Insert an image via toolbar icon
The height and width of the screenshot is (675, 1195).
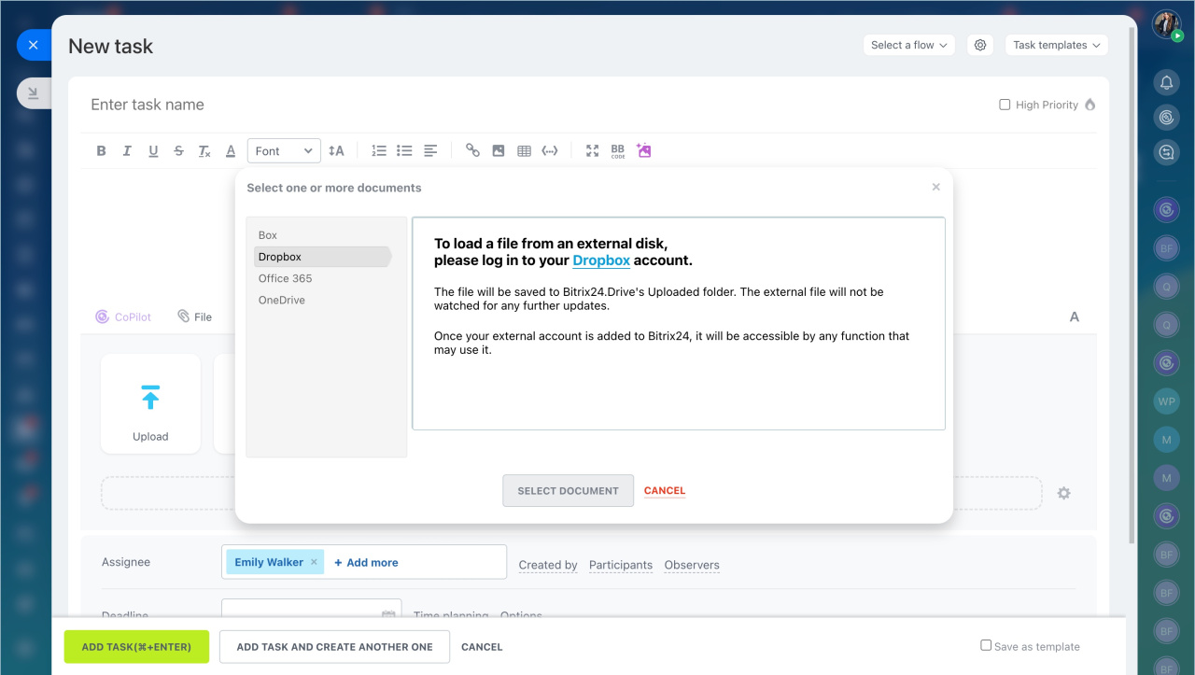pos(499,150)
